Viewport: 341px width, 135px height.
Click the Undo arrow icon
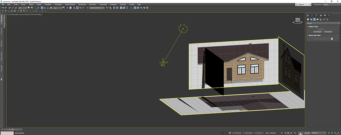tap(3, 8)
